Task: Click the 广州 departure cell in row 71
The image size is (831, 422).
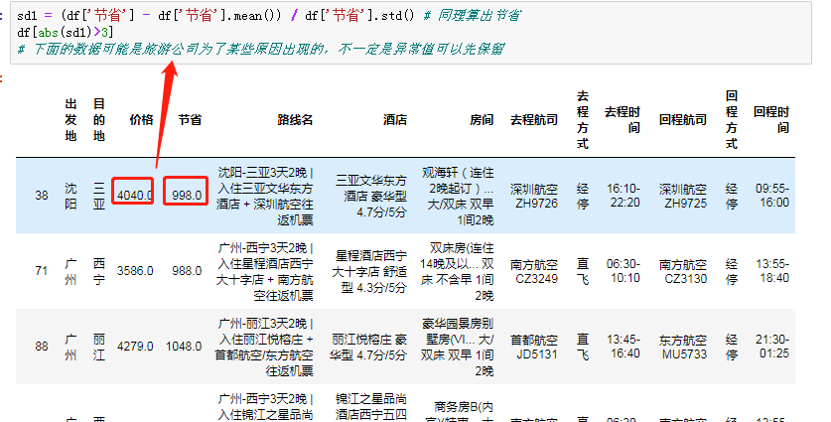Action: (x=71, y=271)
